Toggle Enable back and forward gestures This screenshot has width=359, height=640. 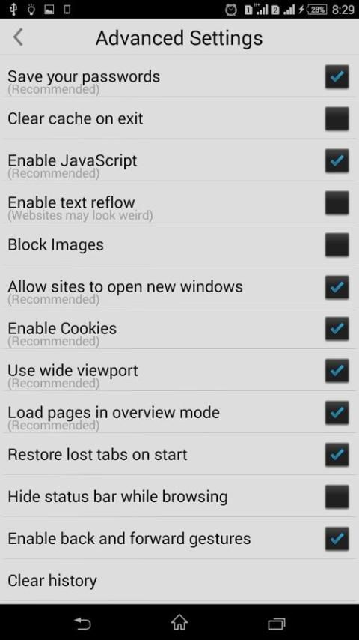tap(337, 538)
